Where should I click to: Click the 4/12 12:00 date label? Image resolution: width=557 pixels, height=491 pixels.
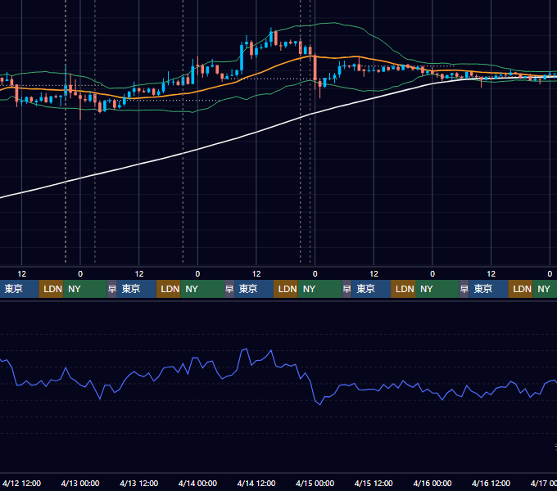click(21, 483)
